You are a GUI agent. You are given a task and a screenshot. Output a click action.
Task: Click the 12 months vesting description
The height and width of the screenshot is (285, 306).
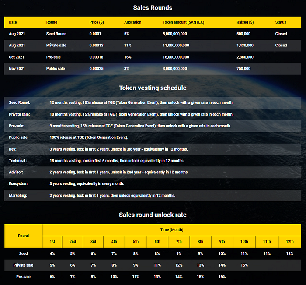pyautogui.click(x=142, y=102)
